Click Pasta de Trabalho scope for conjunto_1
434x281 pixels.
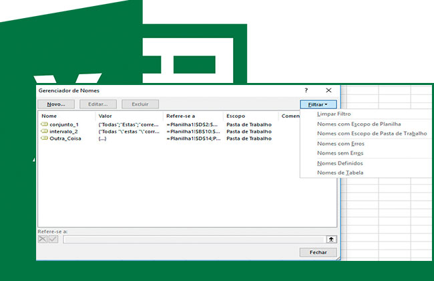click(x=249, y=124)
